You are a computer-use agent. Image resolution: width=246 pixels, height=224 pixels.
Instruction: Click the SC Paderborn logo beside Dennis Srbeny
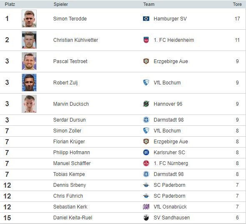146,185
